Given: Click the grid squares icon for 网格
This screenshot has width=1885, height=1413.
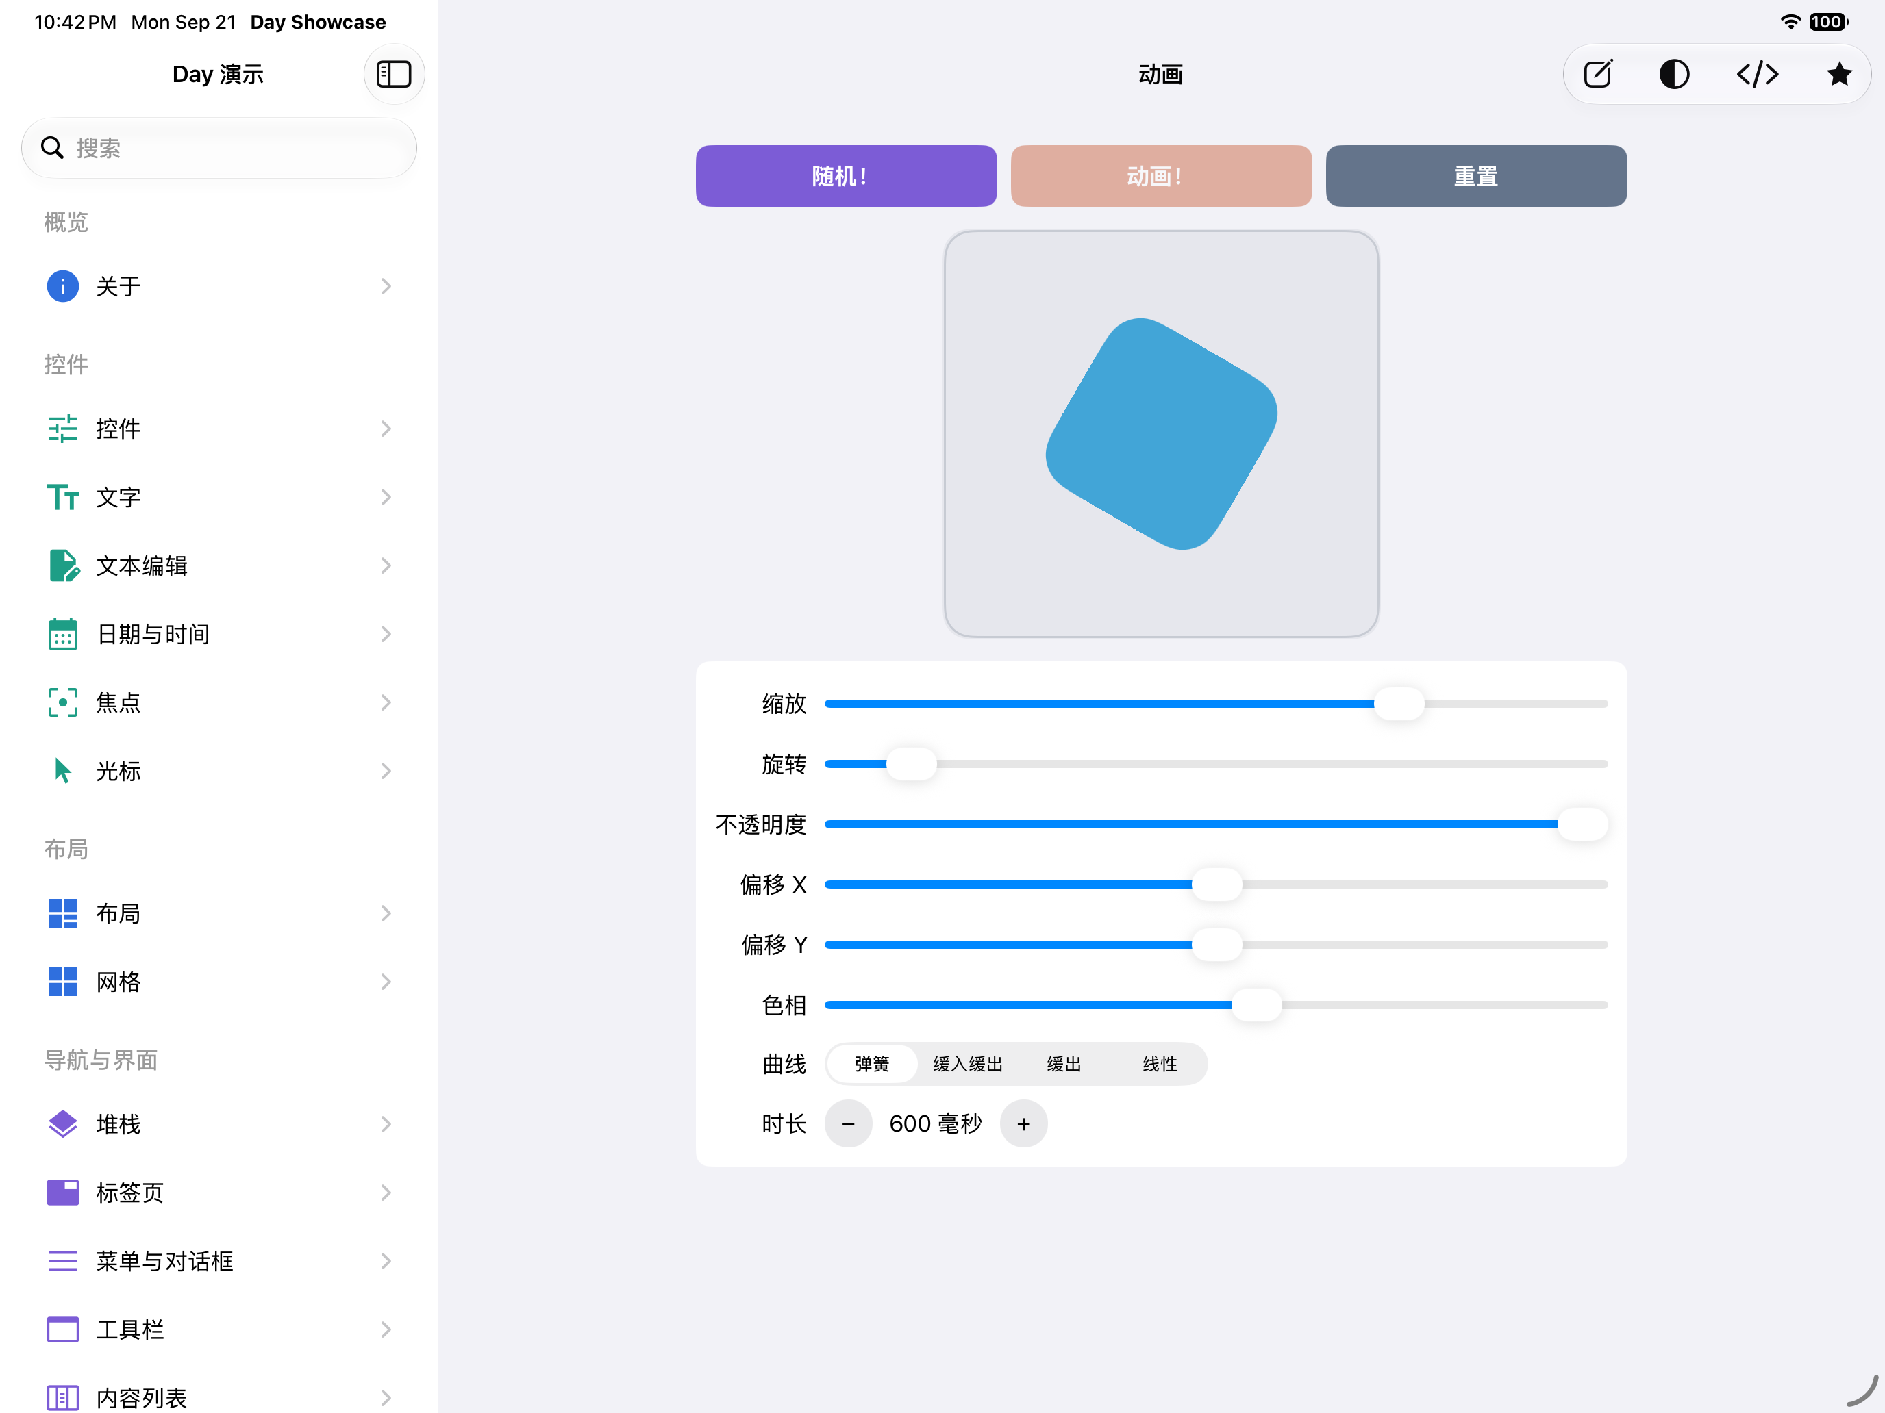Looking at the screenshot, I should coord(63,981).
